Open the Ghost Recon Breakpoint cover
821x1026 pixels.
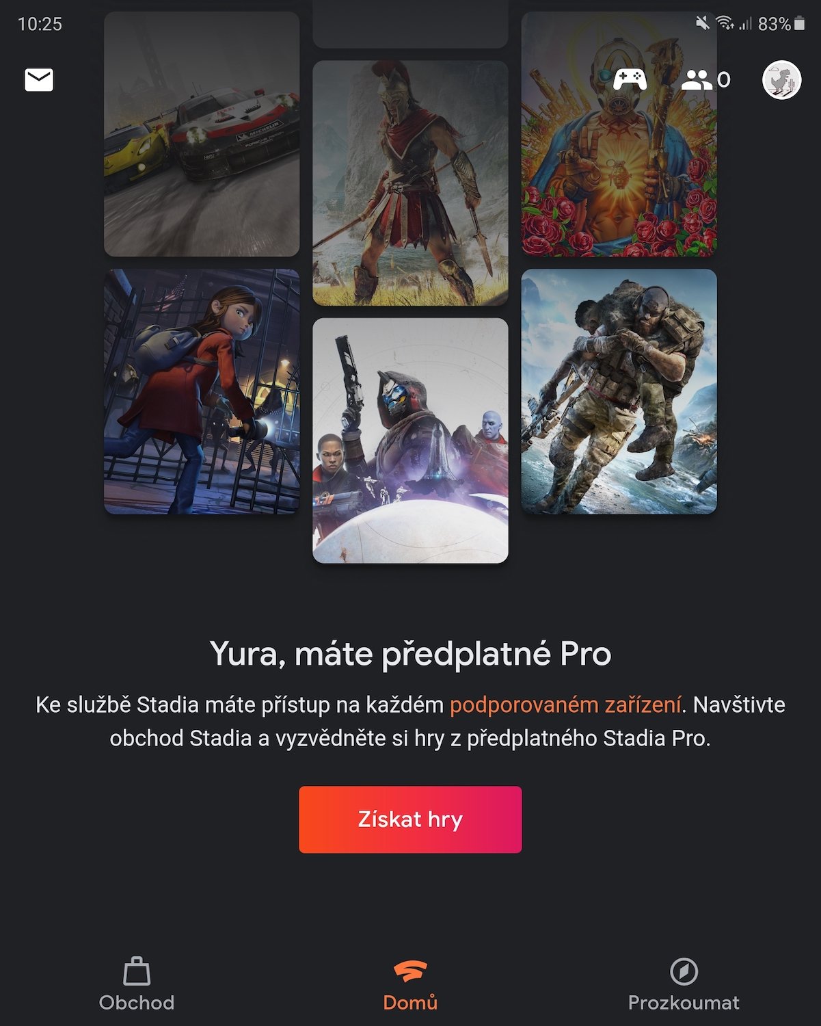tap(619, 391)
